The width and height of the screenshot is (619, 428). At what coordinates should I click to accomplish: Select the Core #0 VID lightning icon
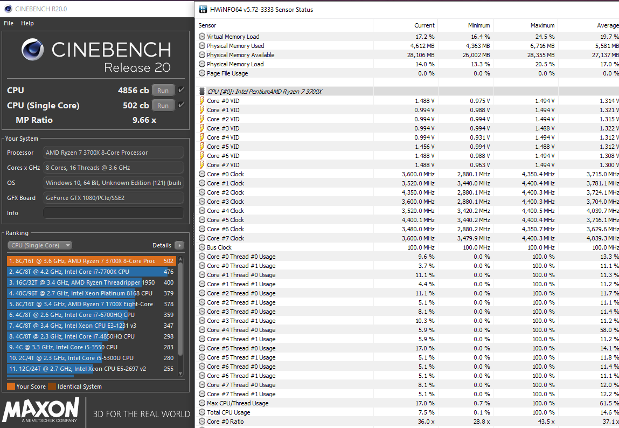point(202,101)
